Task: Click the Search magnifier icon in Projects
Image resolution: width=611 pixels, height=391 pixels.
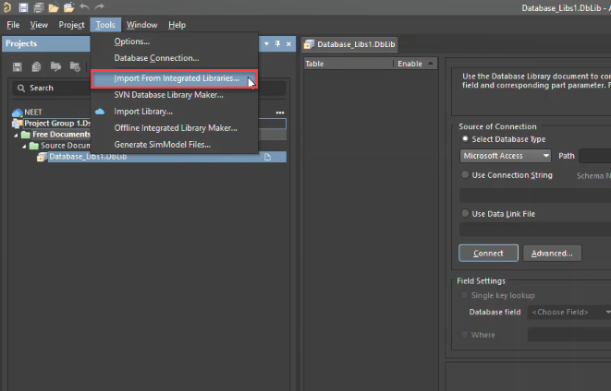Action: tap(21, 89)
